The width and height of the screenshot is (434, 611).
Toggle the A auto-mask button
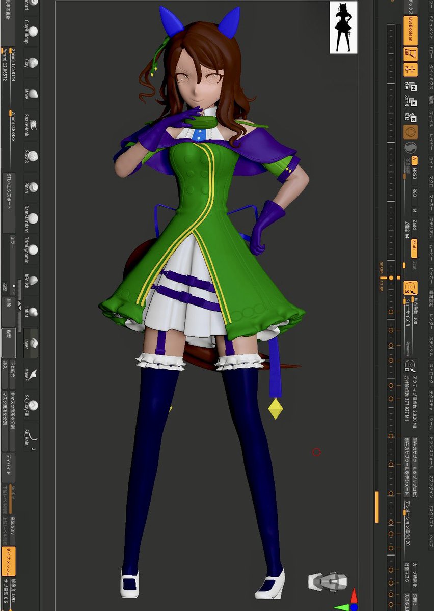click(x=415, y=161)
